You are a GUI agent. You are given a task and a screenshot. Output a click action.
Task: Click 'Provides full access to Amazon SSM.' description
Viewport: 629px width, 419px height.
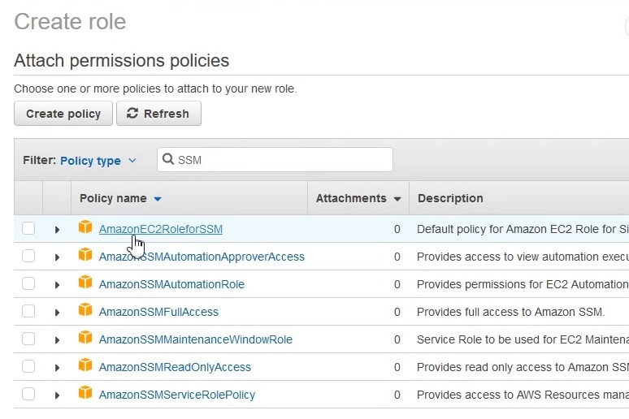[510, 313]
